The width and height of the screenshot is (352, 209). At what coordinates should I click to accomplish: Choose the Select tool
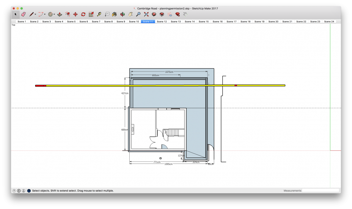pos(15,14)
